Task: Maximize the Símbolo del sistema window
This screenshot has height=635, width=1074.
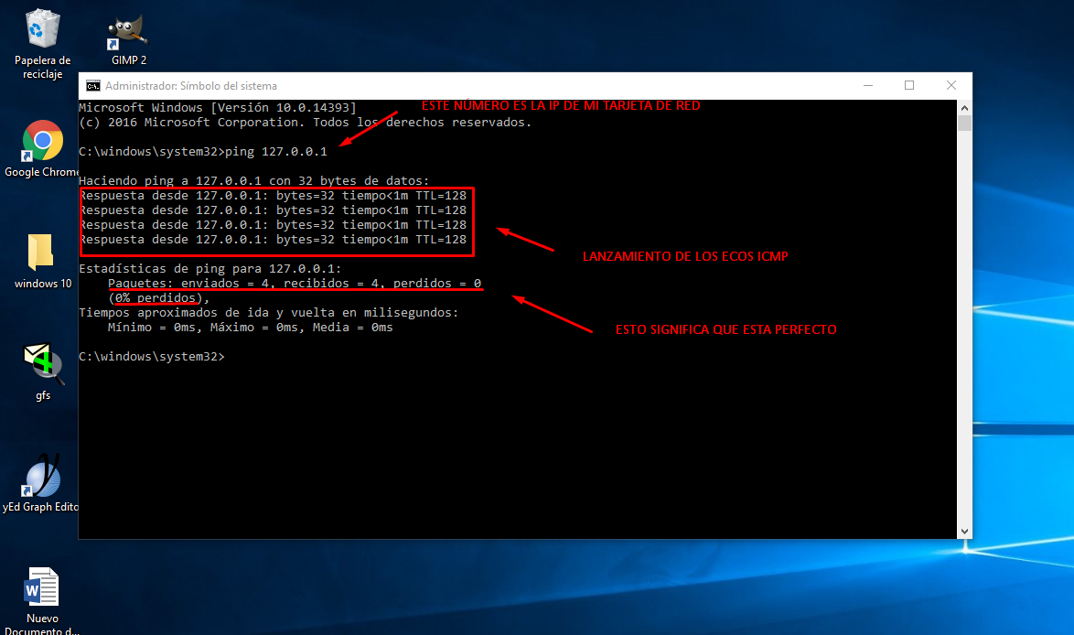Action: [x=909, y=86]
